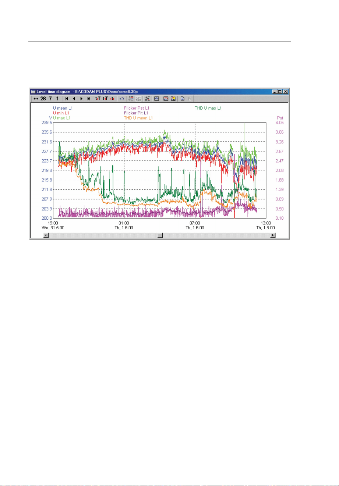Click the second red-arrow time cursor icon

pos(105,99)
